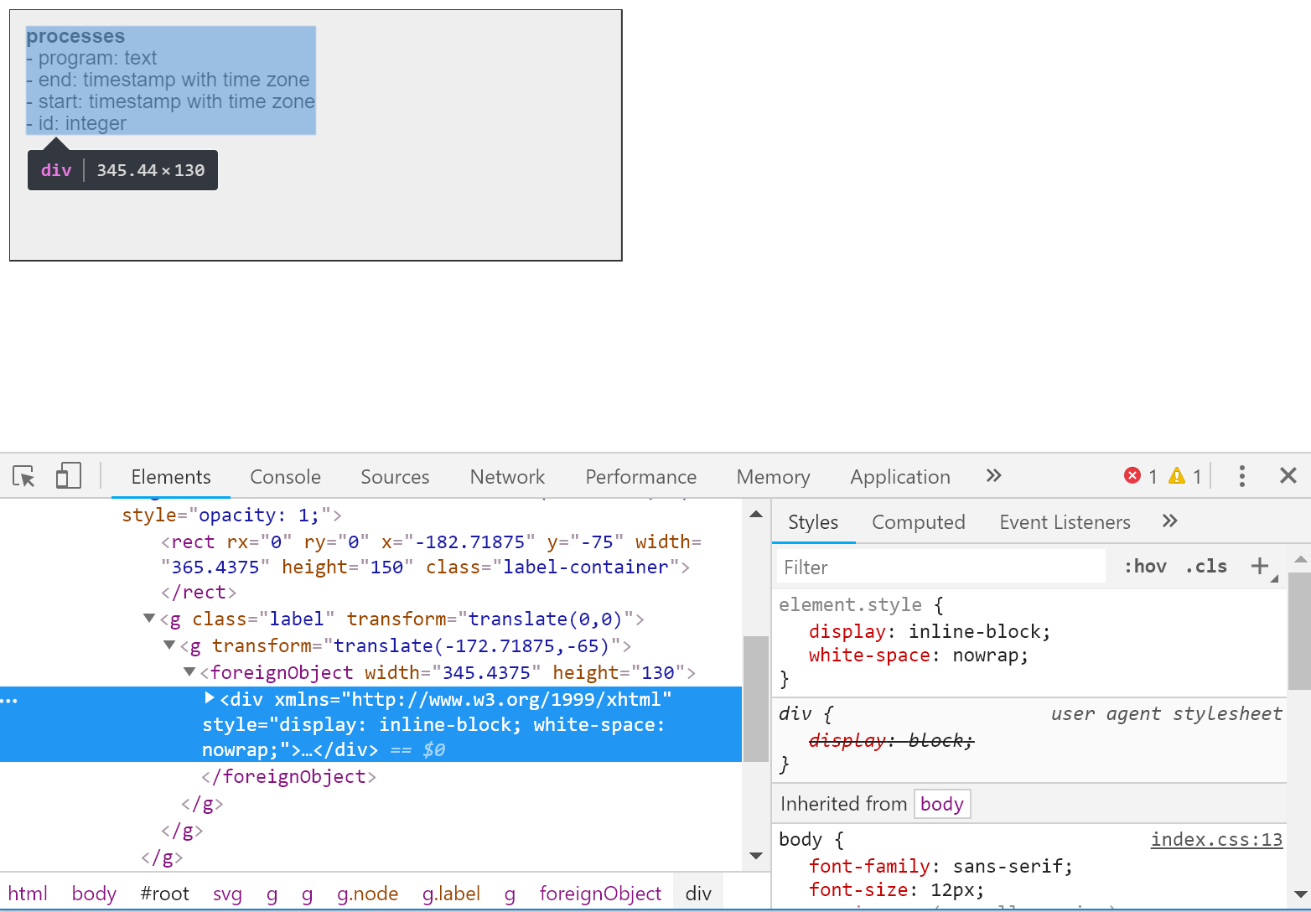This screenshot has height=912, width=1311.
Task: Close the DevTools panel
Action: pyautogui.click(x=1288, y=475)
